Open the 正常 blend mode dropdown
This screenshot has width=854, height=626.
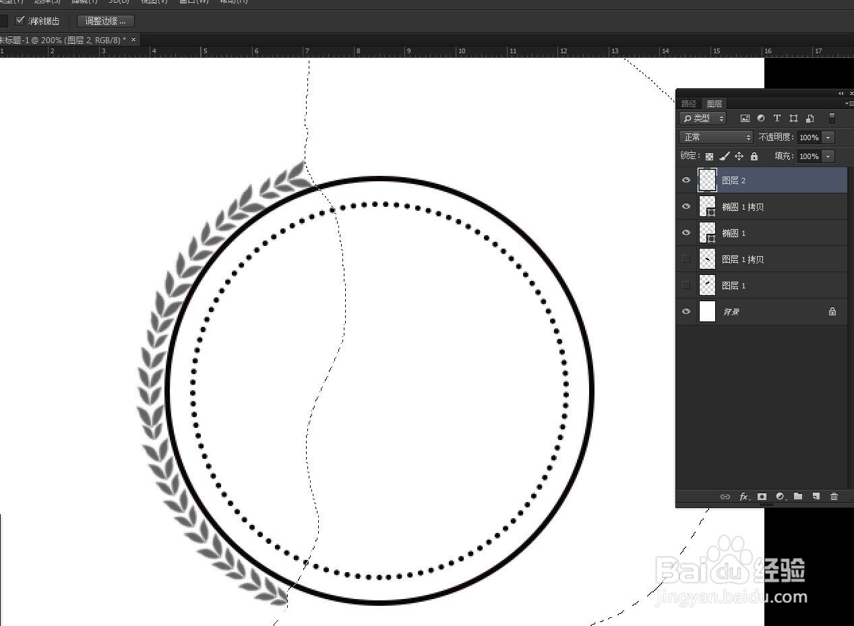click(x=716, y=137)
